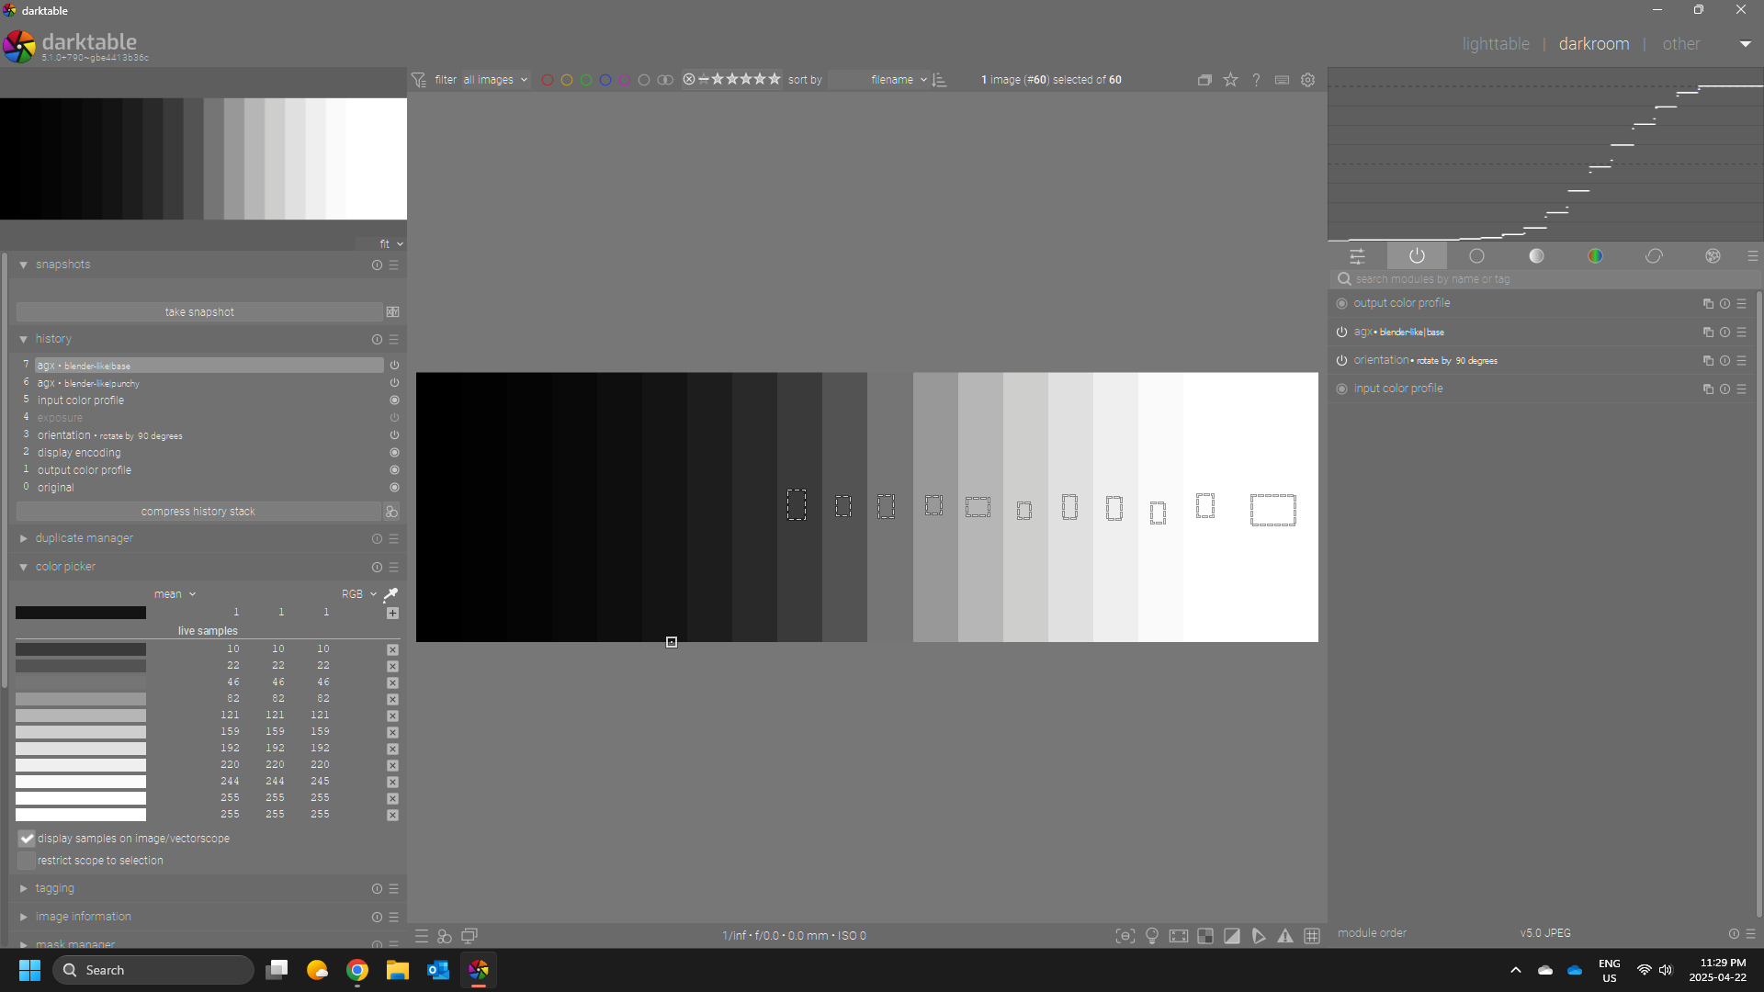Switch off the agx module power button

coord(1341,333)
